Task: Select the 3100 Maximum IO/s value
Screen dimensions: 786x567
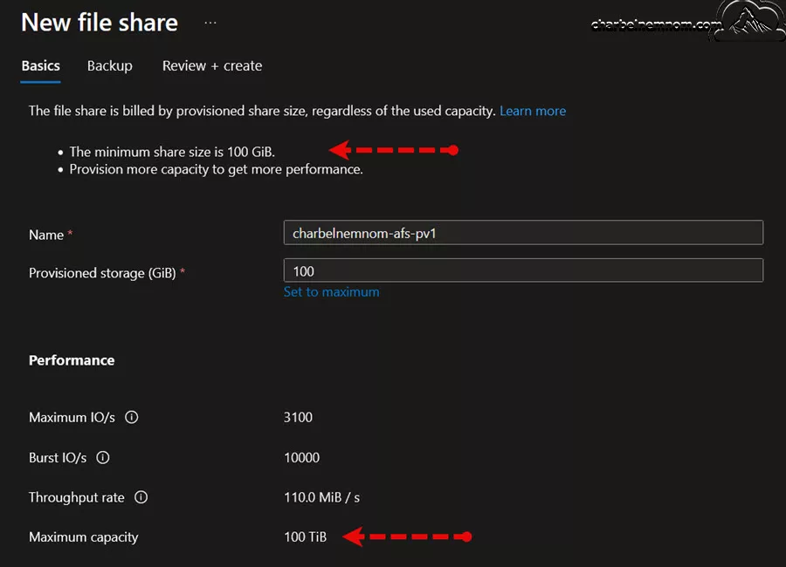Action: pos(299,417)
